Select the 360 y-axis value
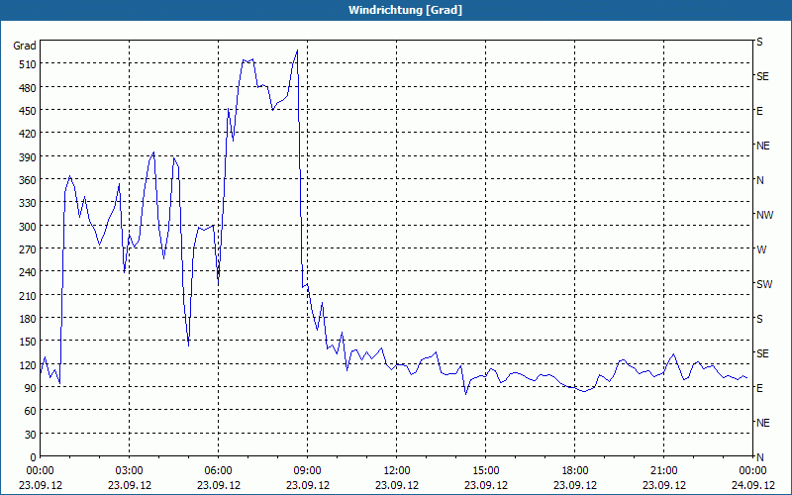This screenshot has height=495, width=792. pyautogui.click(x=28, y=180)
